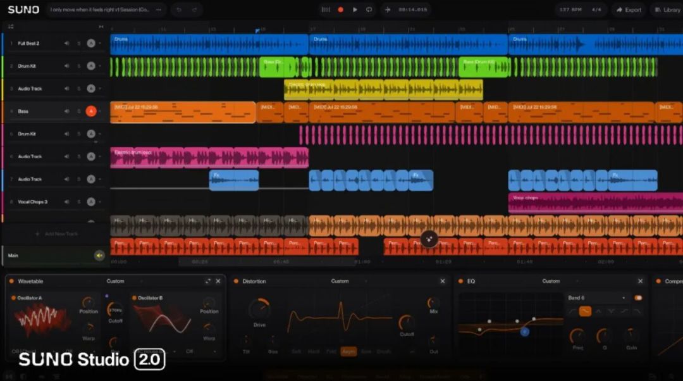This screenshot has height=381, width=683.
Task: Change the 4/4 time signature
Action: [597, 9]
